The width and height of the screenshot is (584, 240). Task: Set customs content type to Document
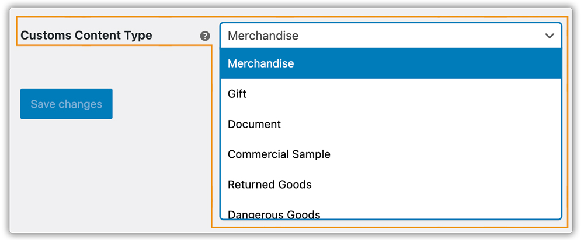390,124
